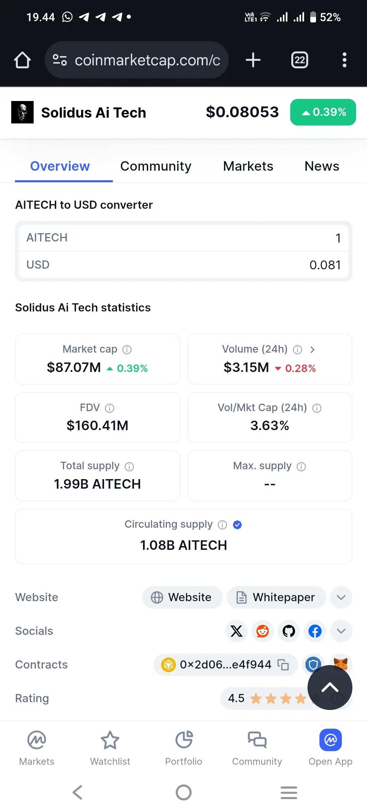This screenshot has width=367, height=812.
Task: Go to browser home page
Action: pos(22,60)
